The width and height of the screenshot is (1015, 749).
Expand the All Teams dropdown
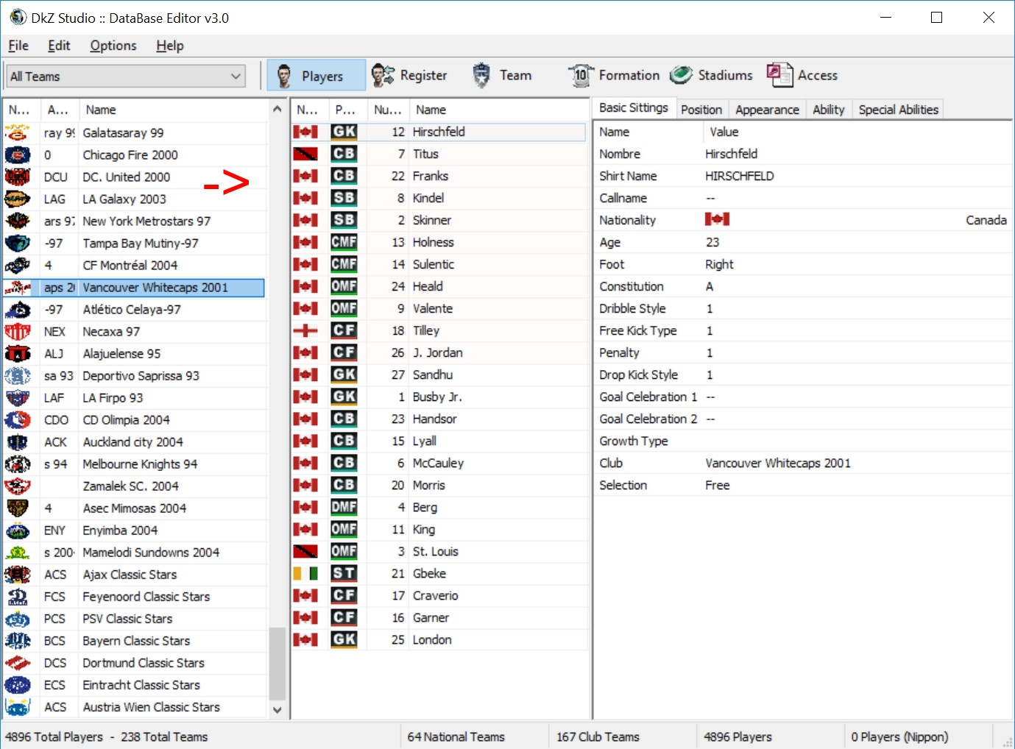pos(126,77)
